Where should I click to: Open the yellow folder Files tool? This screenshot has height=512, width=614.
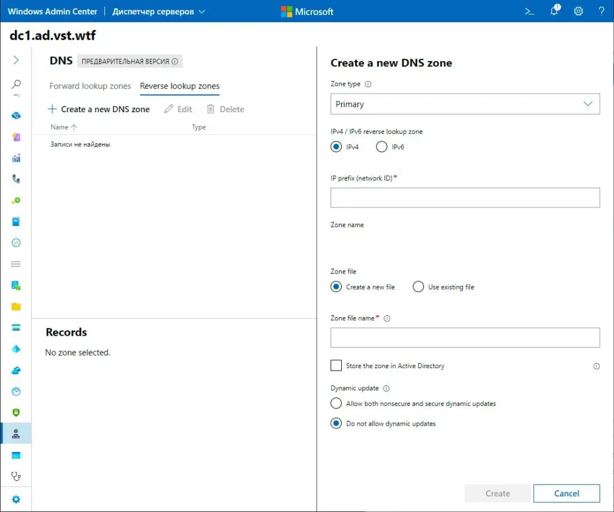[16, 306]
